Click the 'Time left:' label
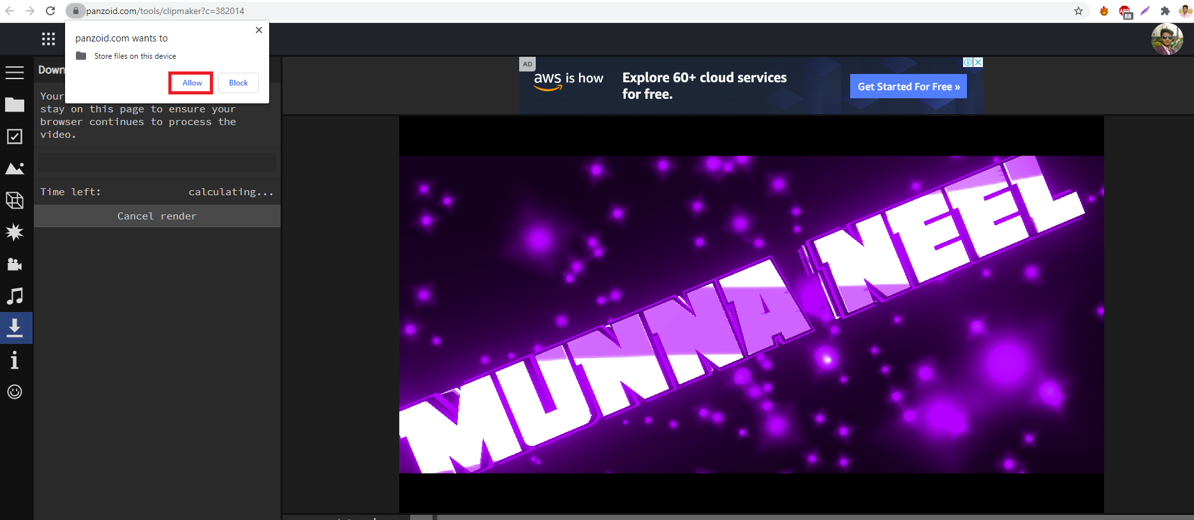The image size is (1194, 520). 71,192
